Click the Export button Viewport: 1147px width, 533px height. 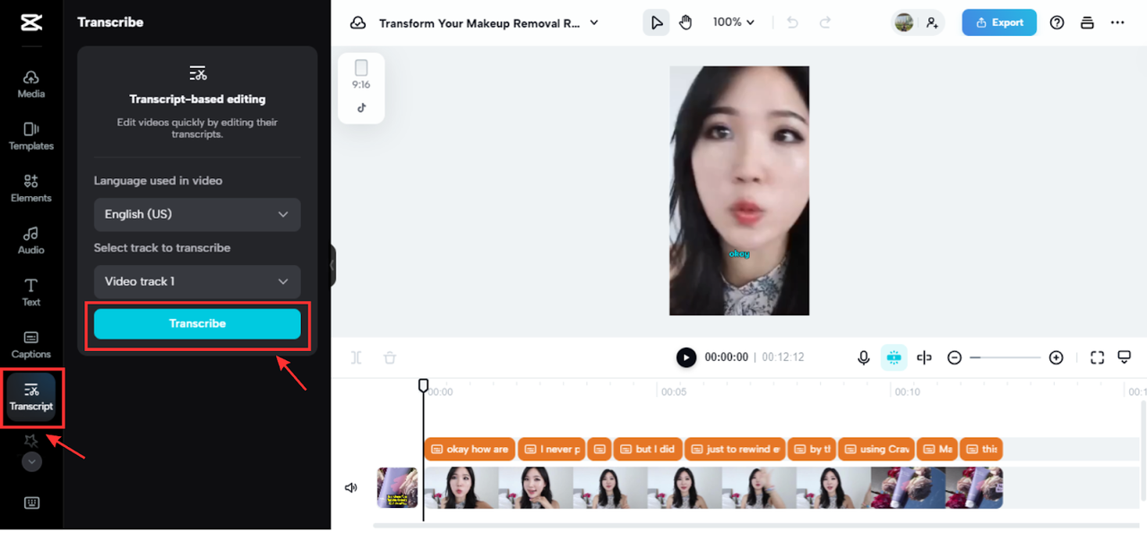click(x=999, y=22)
